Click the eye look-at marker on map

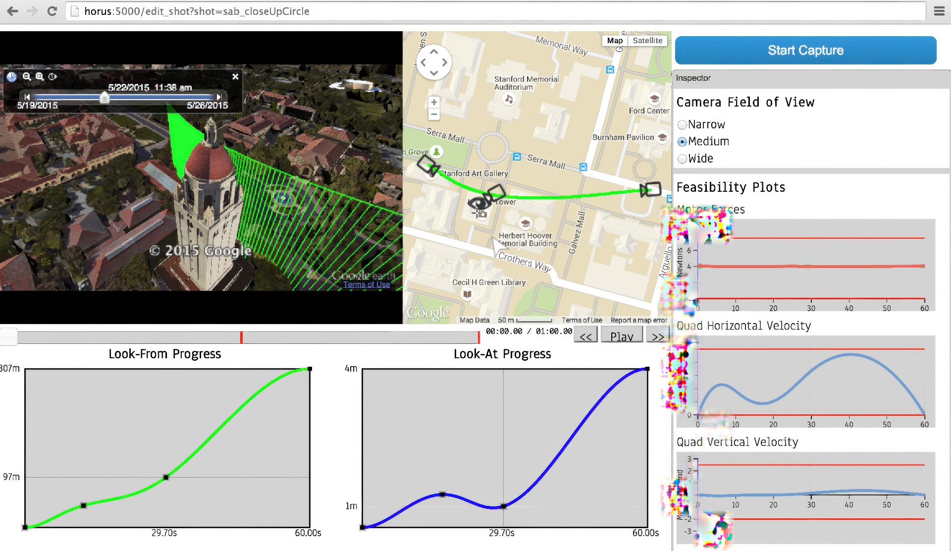[477, 203]
